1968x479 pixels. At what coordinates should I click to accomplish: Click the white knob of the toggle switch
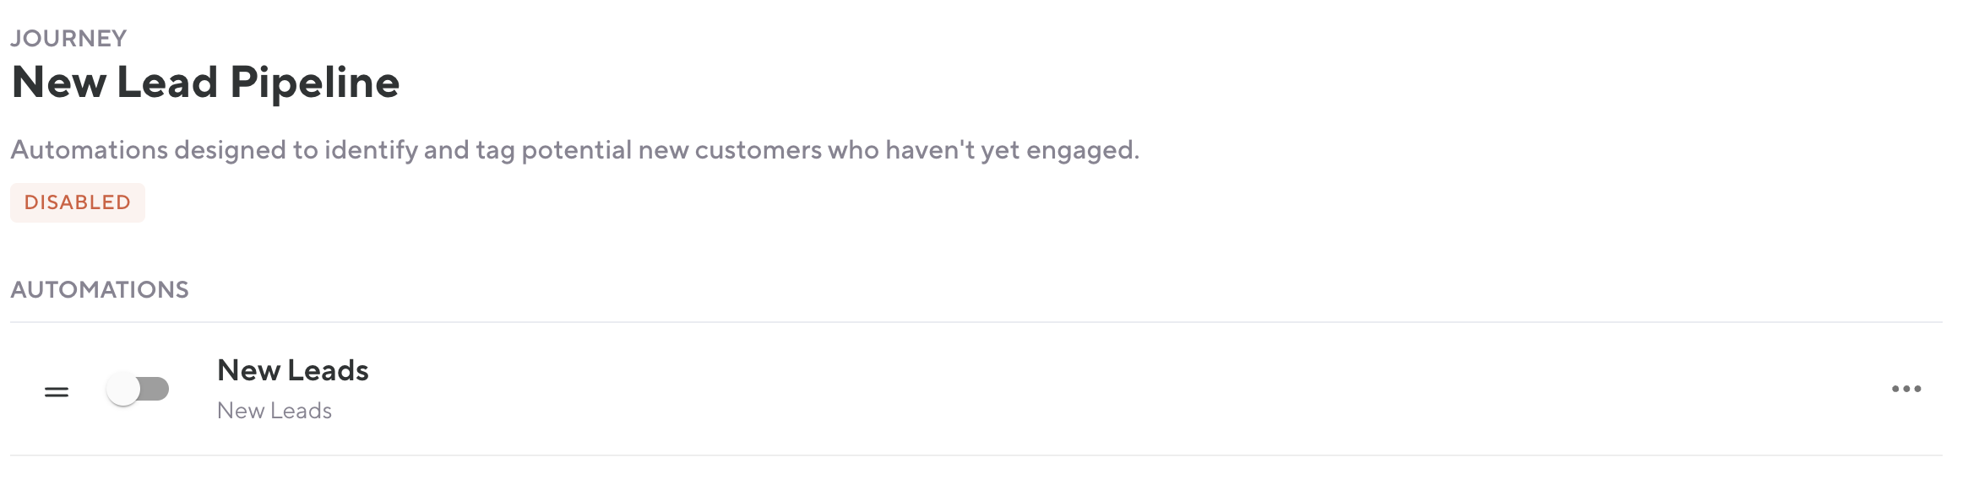tap(123, 389)
